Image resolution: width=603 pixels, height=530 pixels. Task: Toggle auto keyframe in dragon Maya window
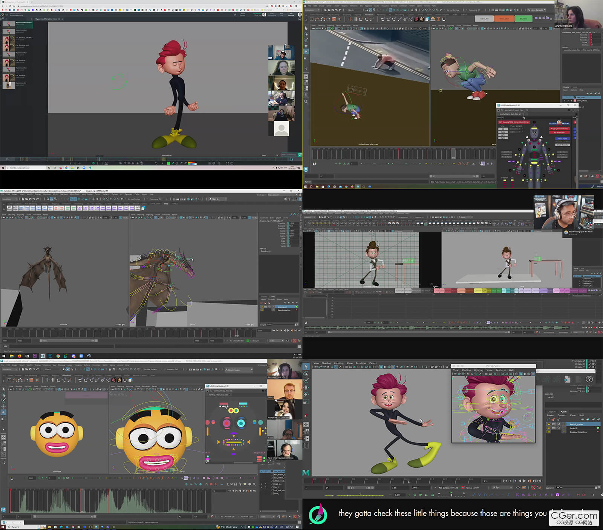point(295,341)
